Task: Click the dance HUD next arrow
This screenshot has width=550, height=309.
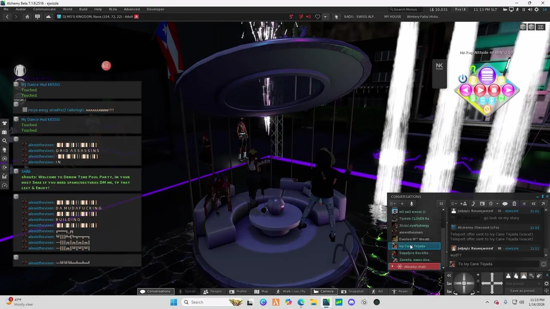Action: pos(508,90)
